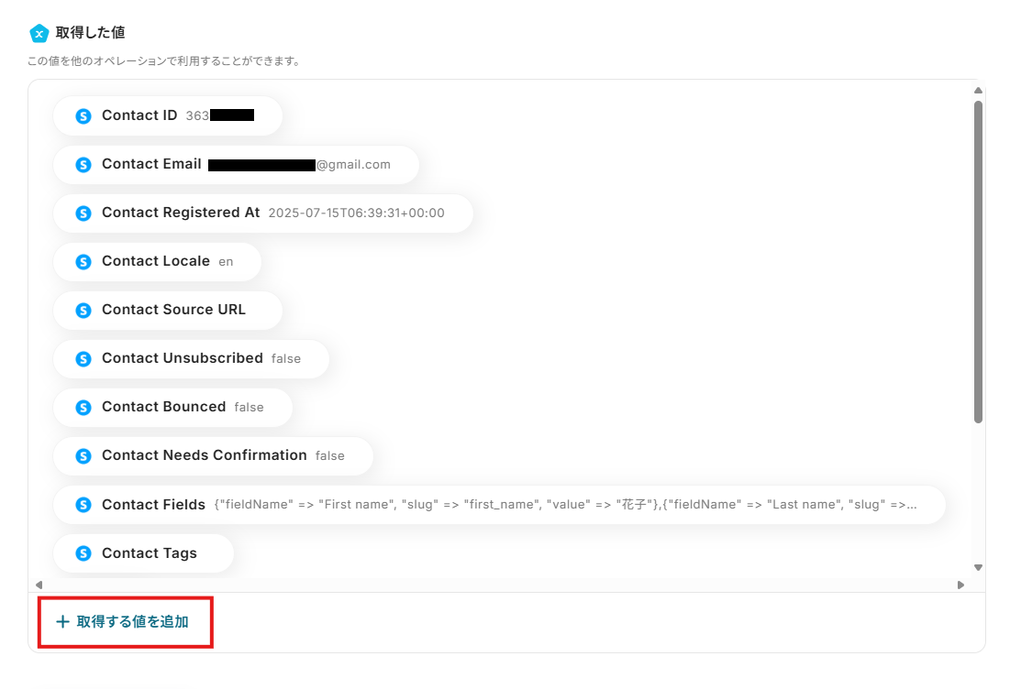Click the icon beside Contact Locale

tap(83, 262)
